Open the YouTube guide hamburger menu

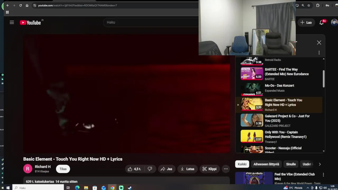pos(12,22)
